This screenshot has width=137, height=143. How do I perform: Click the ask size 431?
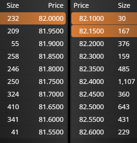(x=124, y=120)
